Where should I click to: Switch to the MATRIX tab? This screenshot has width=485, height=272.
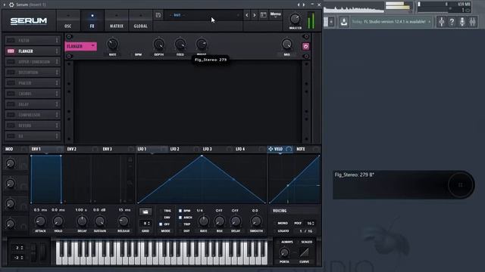[x=117, y=20]
